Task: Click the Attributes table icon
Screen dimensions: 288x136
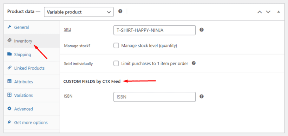Action: coord(9,82)
